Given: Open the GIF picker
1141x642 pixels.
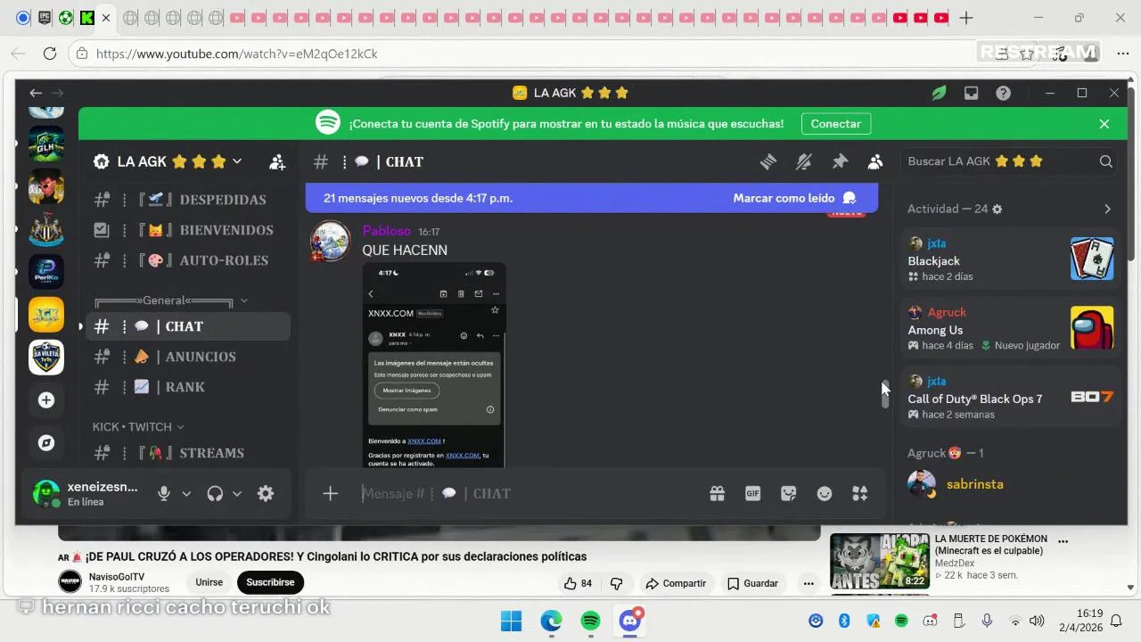Looking at the screenshot, I should pos(753,493).
